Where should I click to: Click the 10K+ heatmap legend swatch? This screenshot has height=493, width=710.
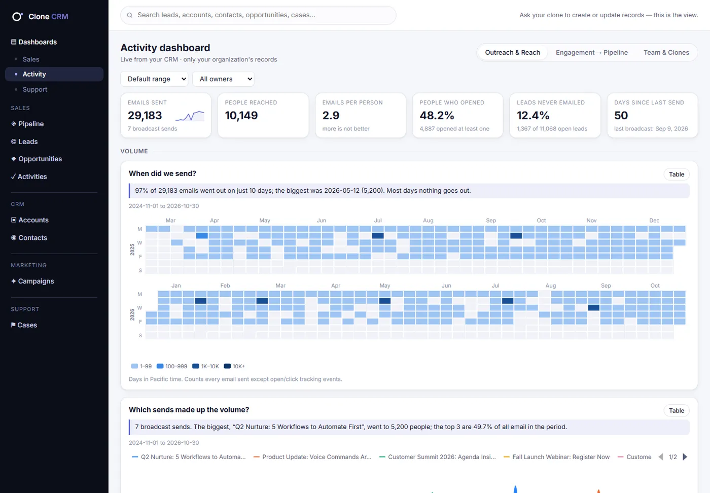227,366
